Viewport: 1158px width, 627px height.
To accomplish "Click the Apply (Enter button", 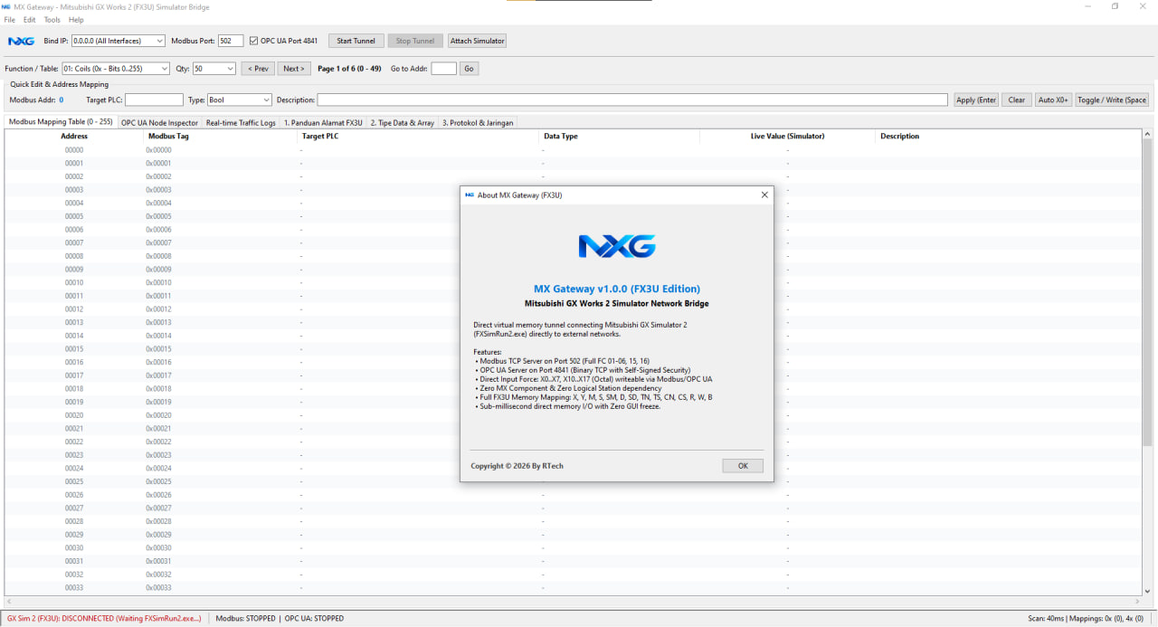I will click(976, 100).
